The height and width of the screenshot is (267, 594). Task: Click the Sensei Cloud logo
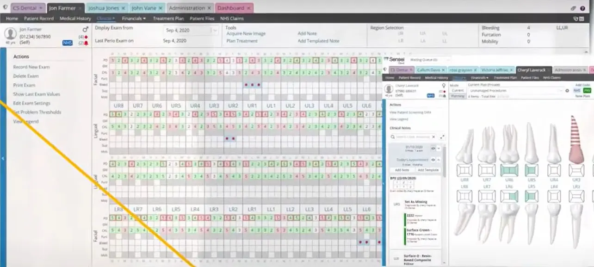pyautogui.click(x=396, y=60)
